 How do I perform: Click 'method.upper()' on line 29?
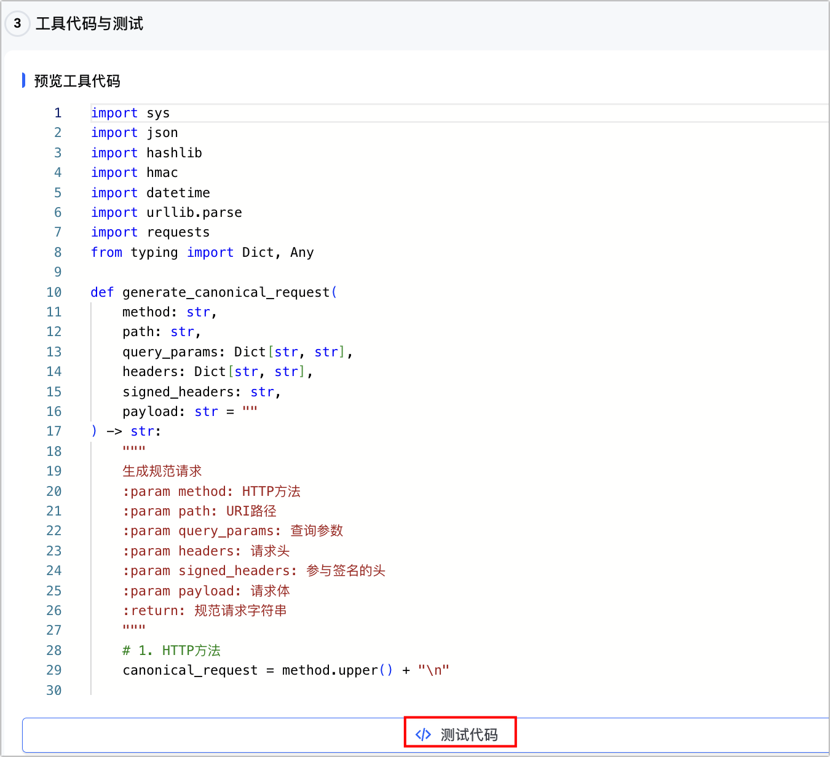pos(336,670)
